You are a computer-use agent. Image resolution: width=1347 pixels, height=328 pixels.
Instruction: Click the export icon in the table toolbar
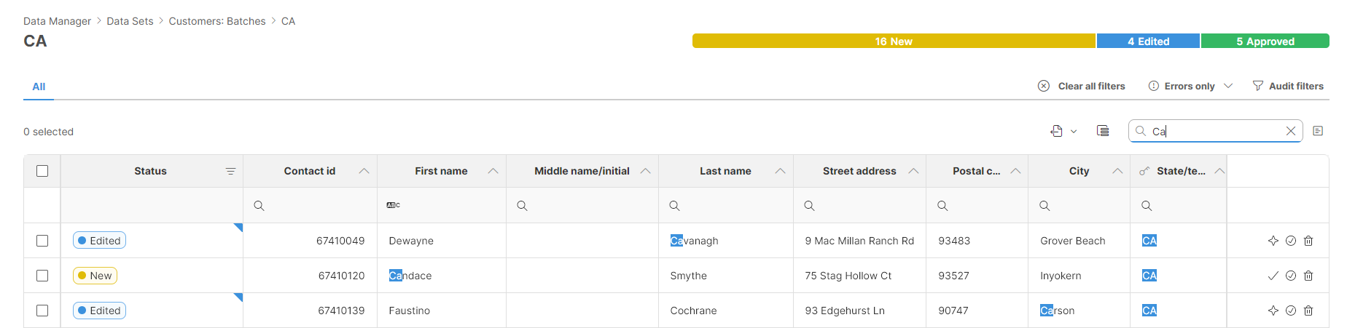tap(1056, 131)
